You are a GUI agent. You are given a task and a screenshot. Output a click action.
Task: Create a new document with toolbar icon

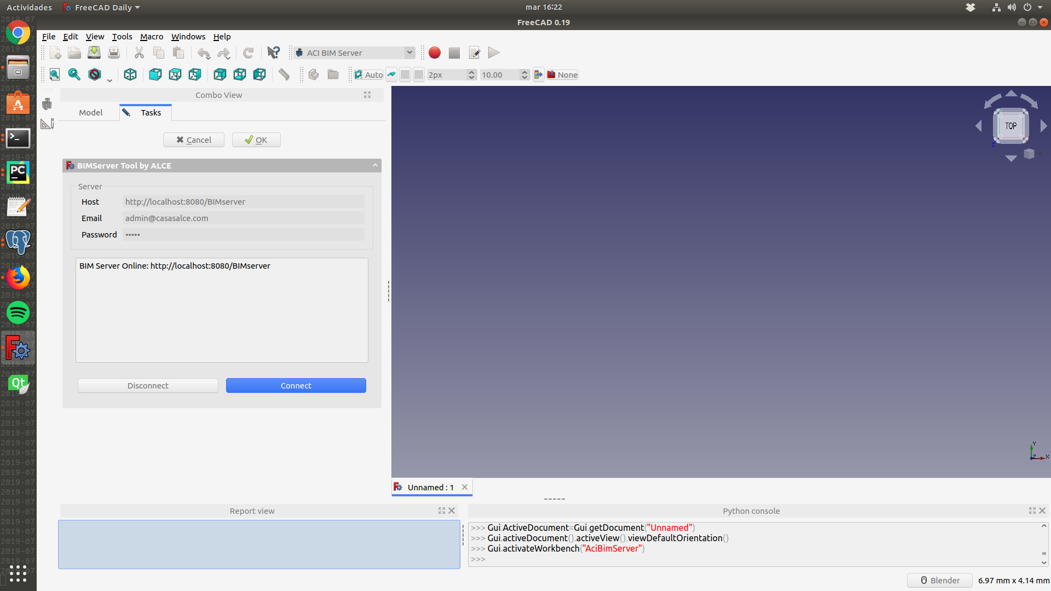55,53
